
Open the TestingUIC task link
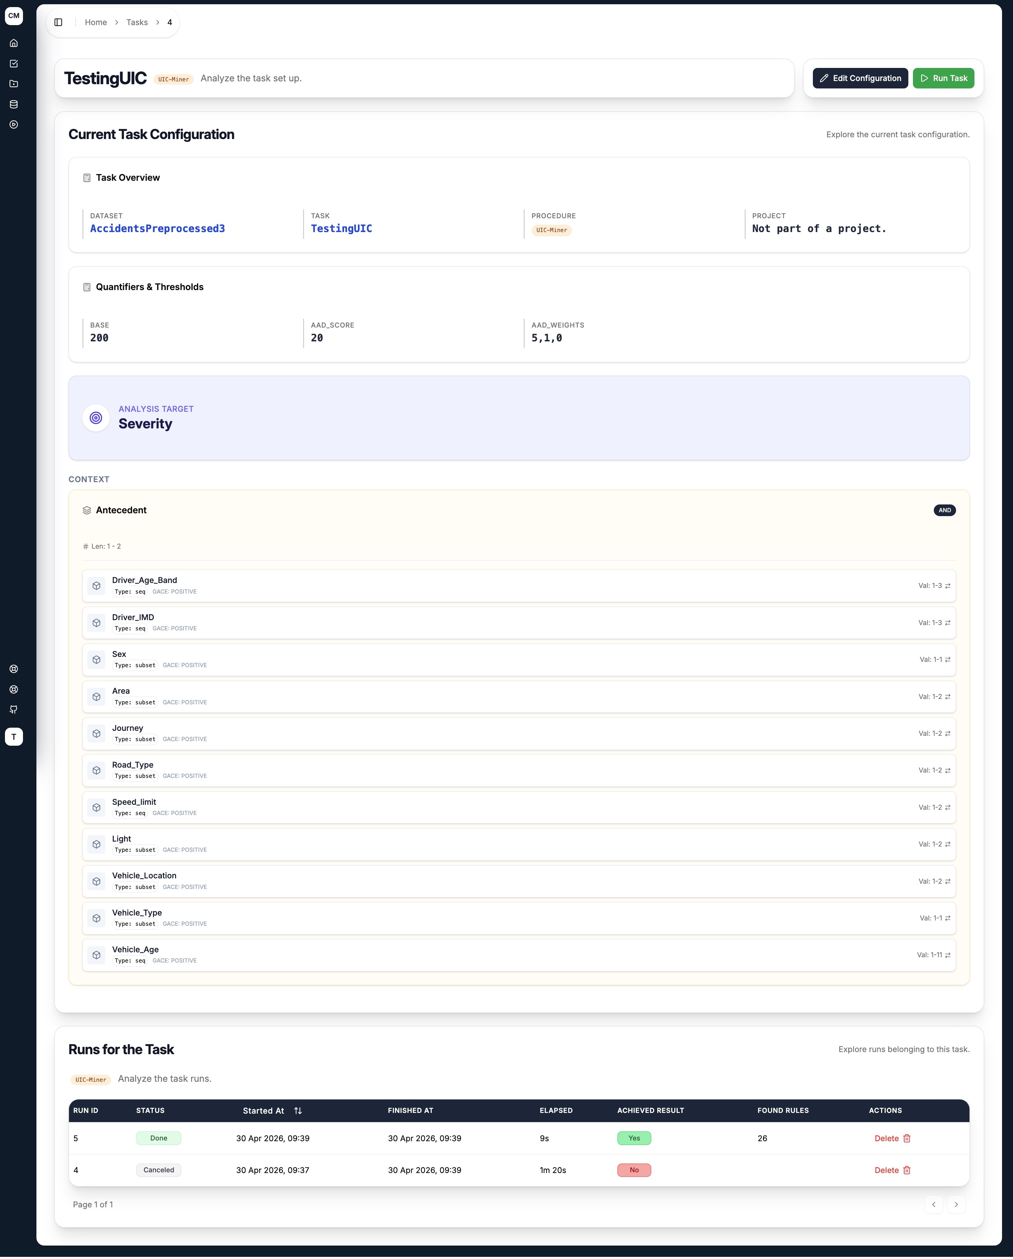(x=341, y=229)
